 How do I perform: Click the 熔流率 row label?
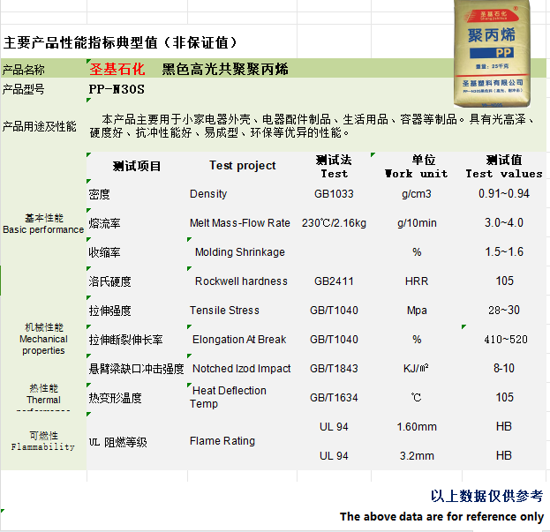(104, 223)
